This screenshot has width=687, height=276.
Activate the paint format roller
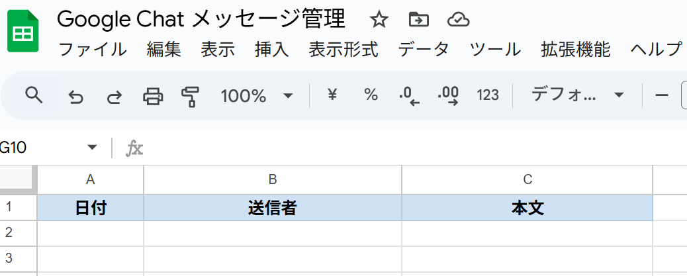point(191,97)
